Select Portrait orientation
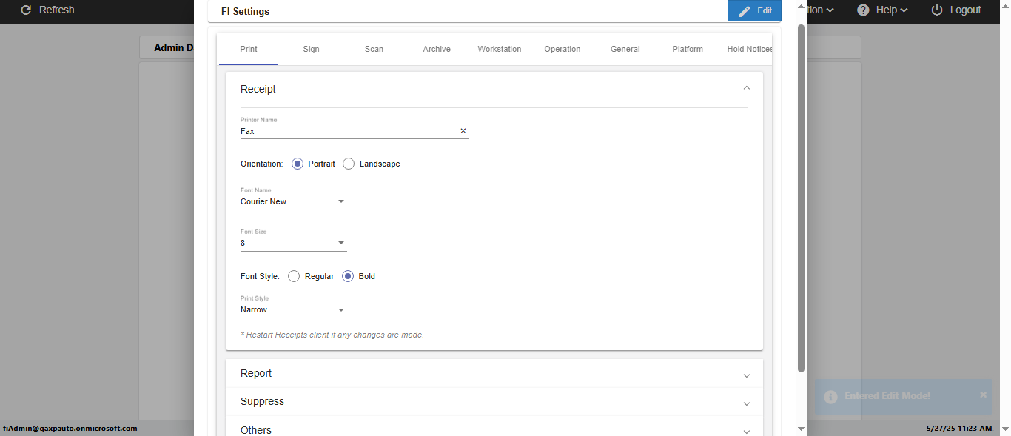1011x436 pixels. tap(298, 164)
